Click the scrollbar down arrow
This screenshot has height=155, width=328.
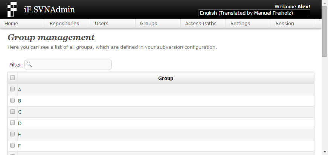pyautogui.click(x=325, y=152)
